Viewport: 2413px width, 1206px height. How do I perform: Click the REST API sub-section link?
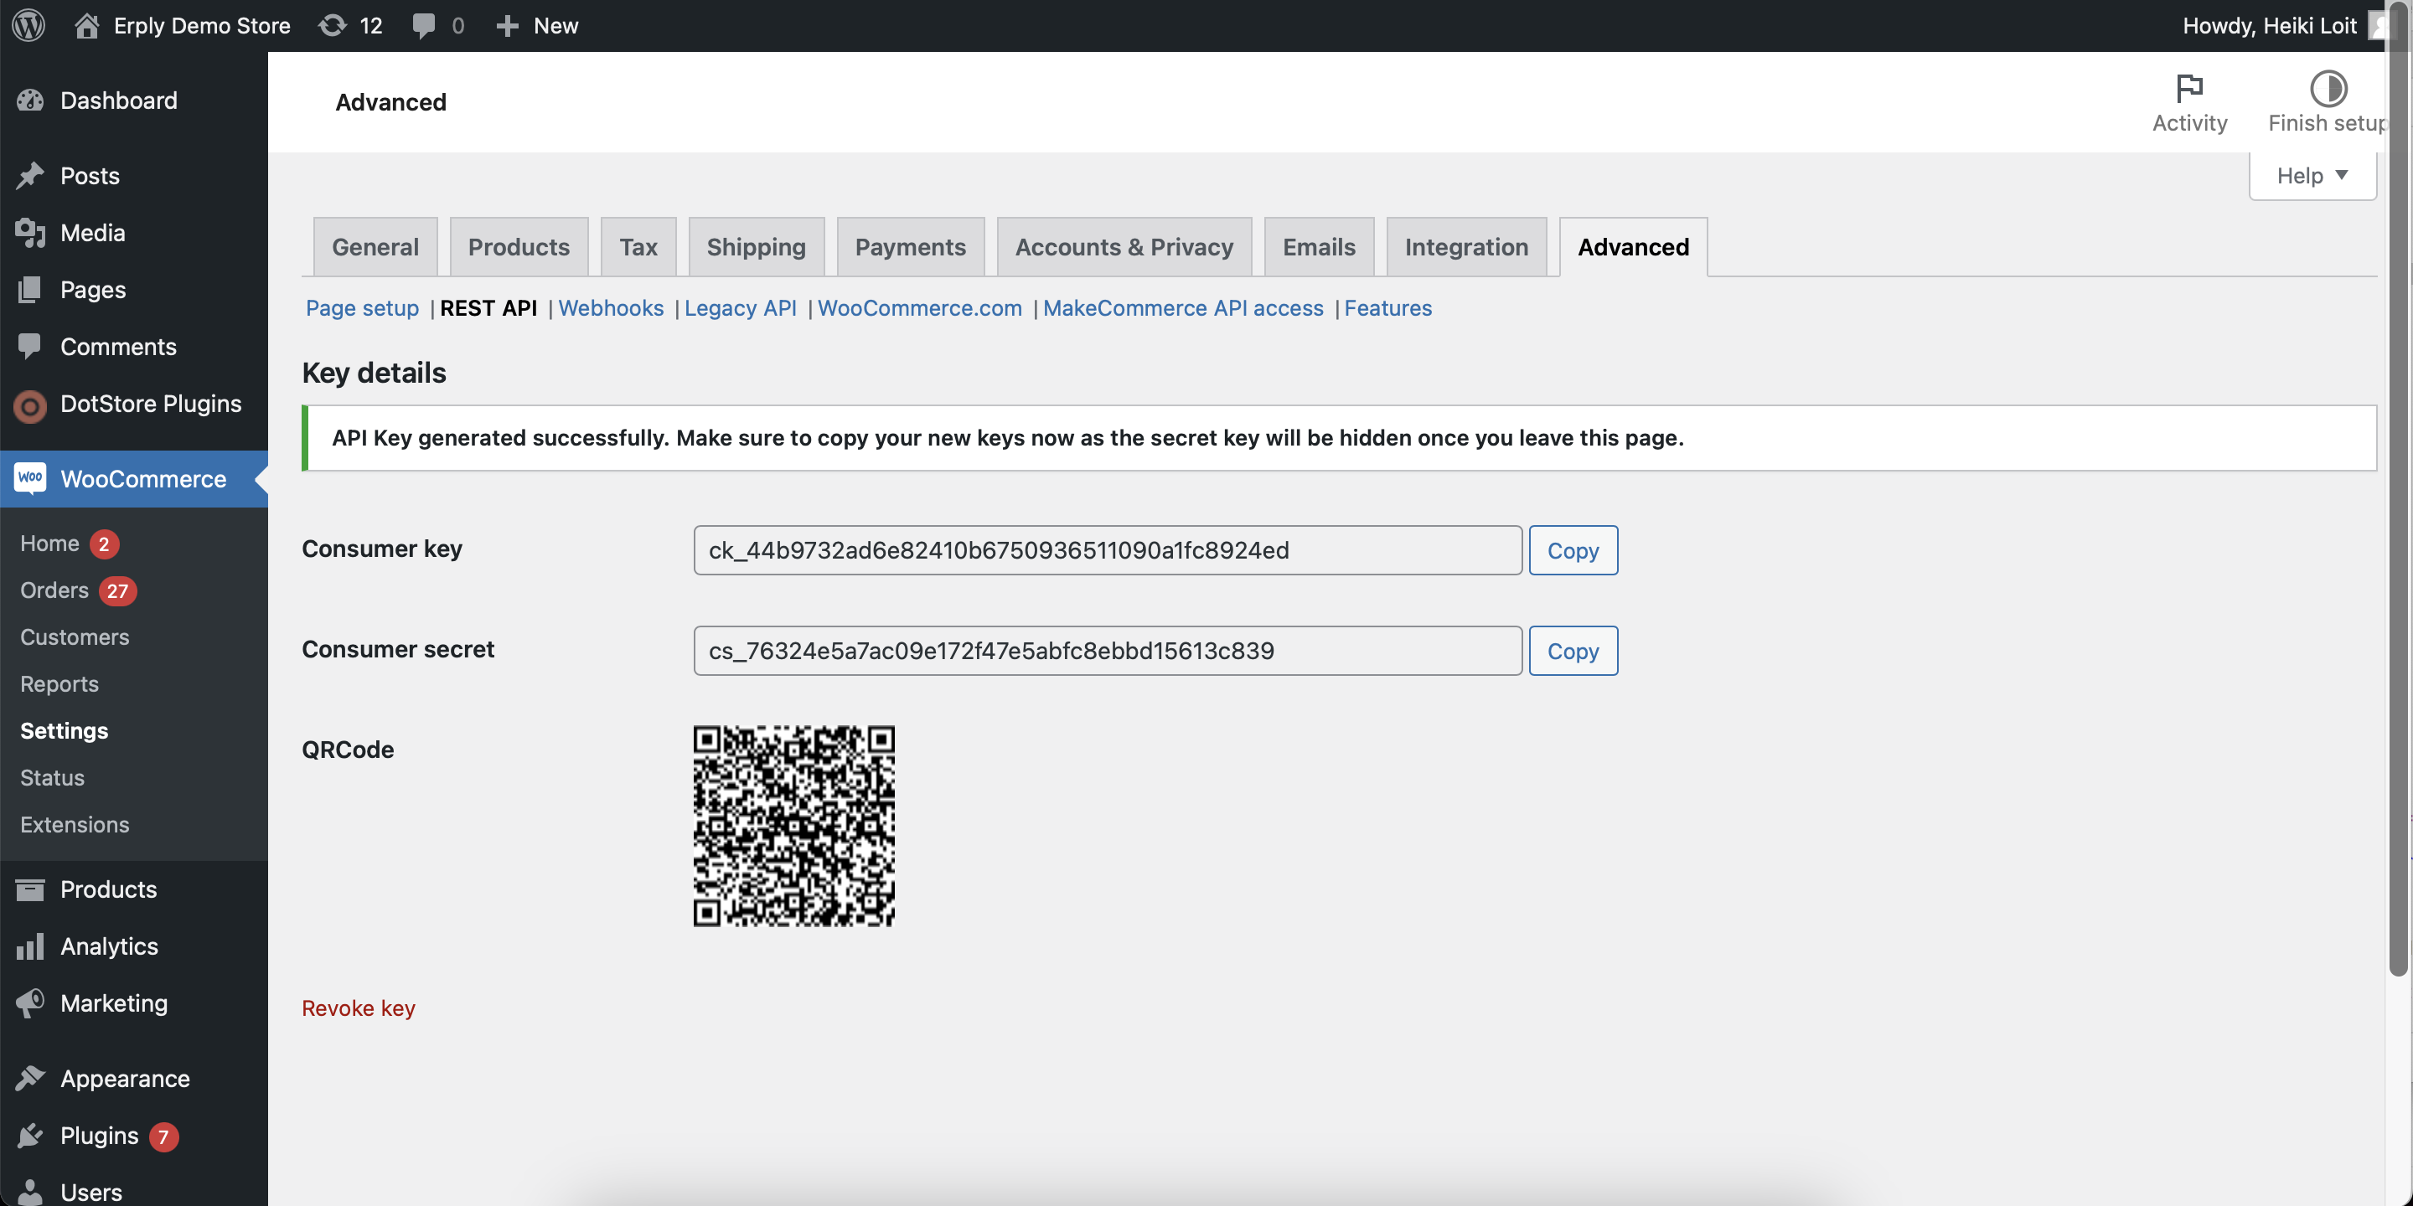tap(488, 308)
